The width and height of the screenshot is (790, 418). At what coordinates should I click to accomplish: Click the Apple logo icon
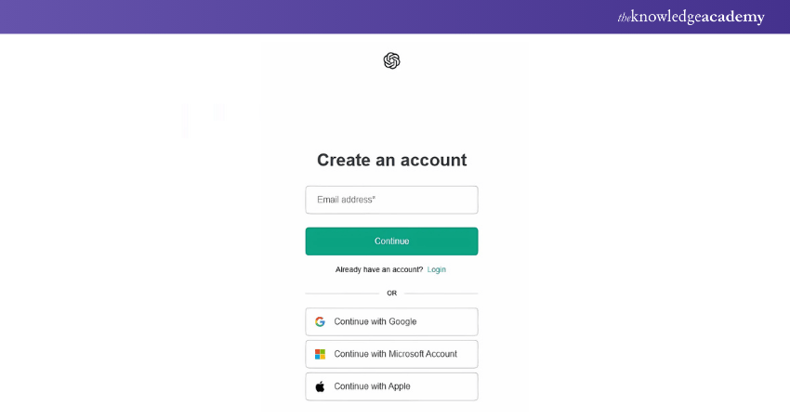(x=320, y=386)
